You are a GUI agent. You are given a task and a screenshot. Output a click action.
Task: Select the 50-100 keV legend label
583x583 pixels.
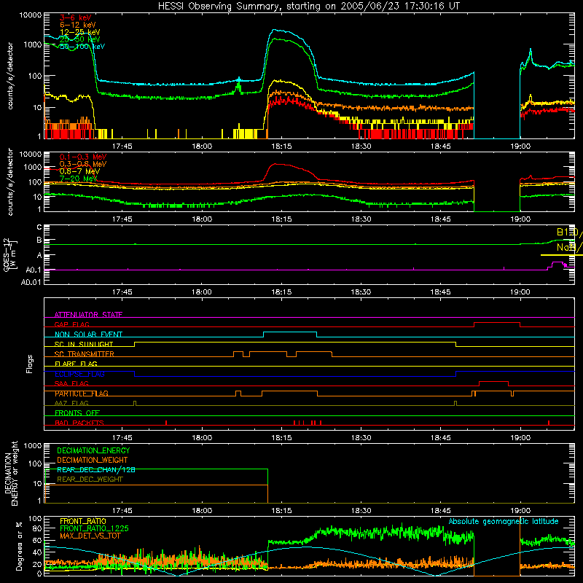[82, 47]
